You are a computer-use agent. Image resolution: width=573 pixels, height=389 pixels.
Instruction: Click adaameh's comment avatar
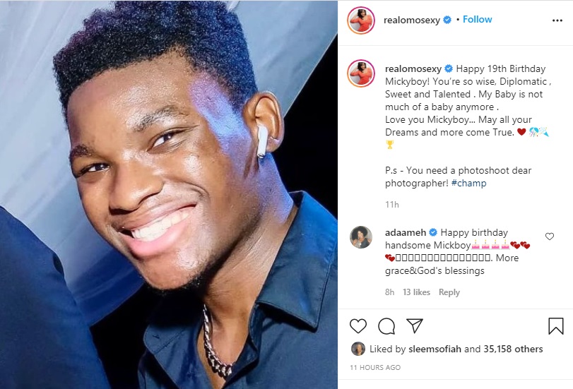pyautogui.click(x=361, y=238)
